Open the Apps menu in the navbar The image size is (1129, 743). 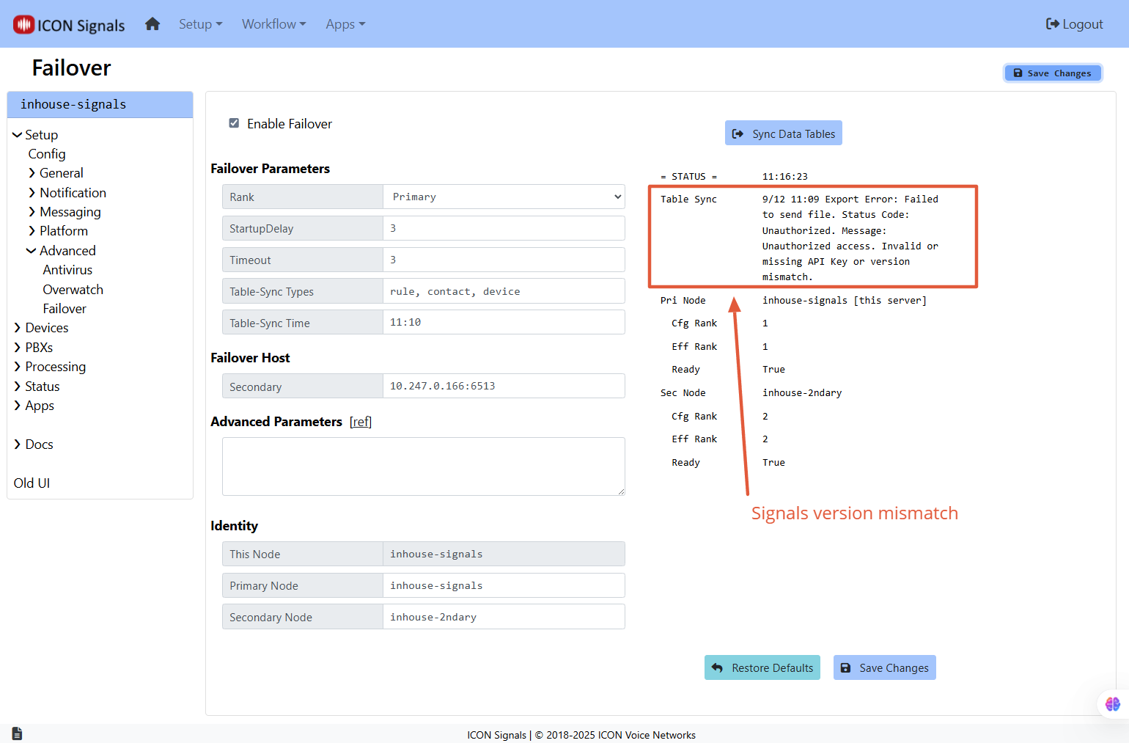(x=345, y=24)
